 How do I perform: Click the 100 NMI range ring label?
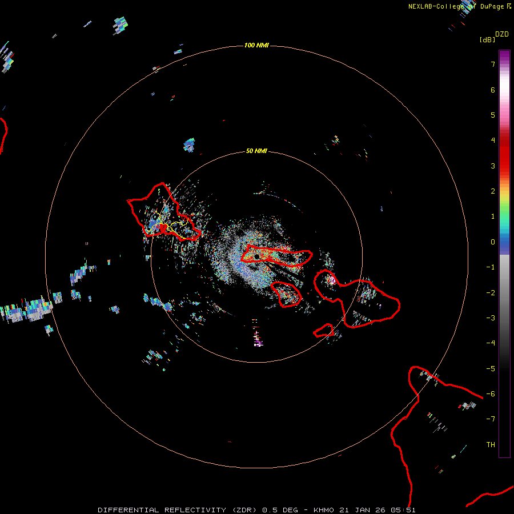pyautogui.click(x=256, y=45)
